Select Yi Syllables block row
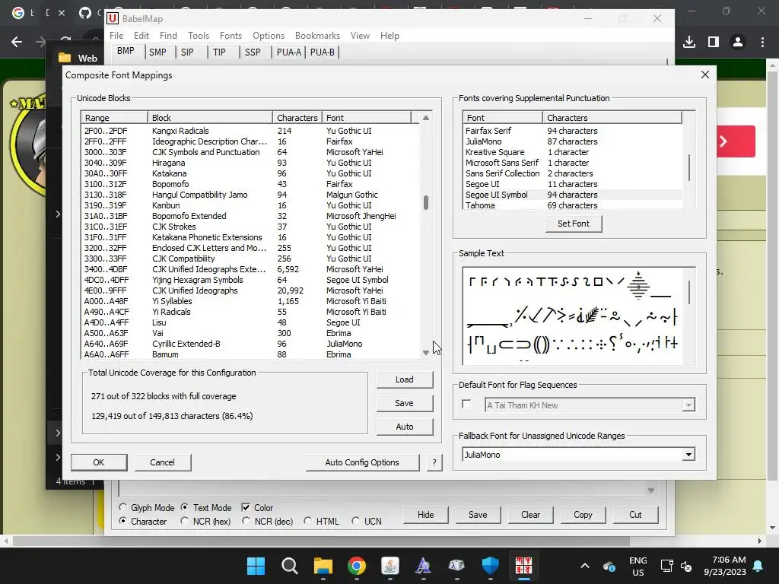779x584 pixels. point(250,301)
